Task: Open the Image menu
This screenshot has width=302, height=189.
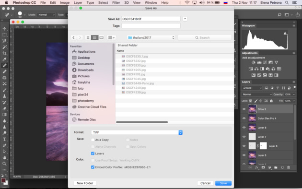Action: pyautogui.click(x=65, y=3)
